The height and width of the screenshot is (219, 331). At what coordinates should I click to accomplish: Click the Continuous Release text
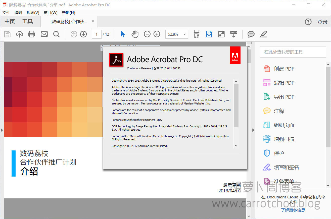[x=139, y=68]
